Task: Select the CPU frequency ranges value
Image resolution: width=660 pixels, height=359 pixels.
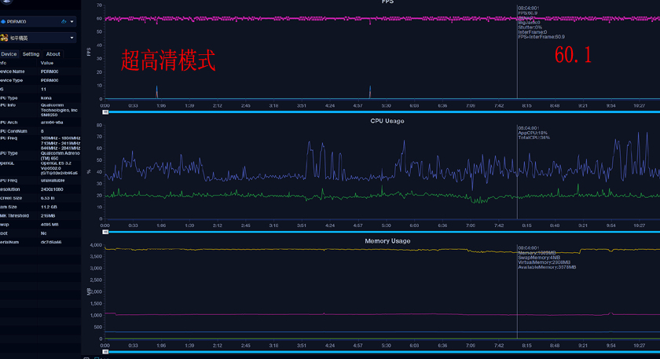Action: tap(60, 143)
